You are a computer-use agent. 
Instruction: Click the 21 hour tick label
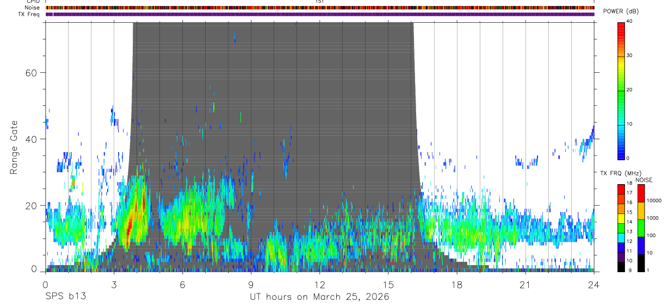tap(525, 285)
